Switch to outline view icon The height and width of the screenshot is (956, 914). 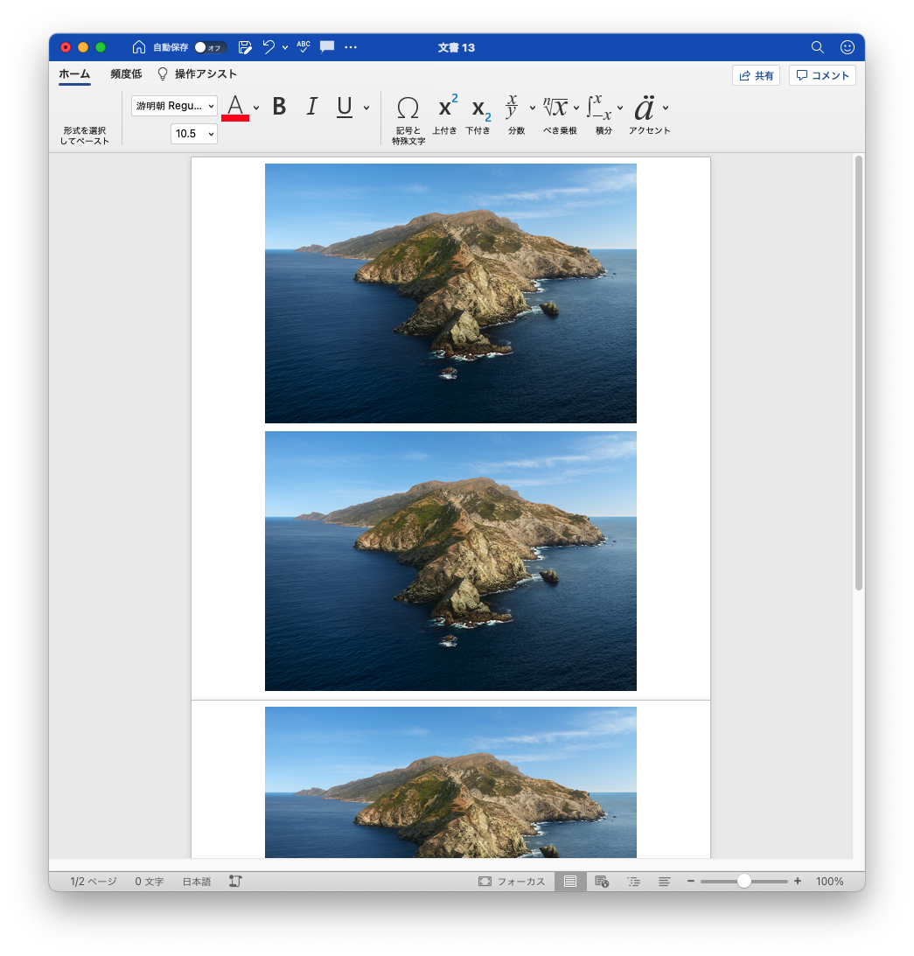(x=633, y=881)
